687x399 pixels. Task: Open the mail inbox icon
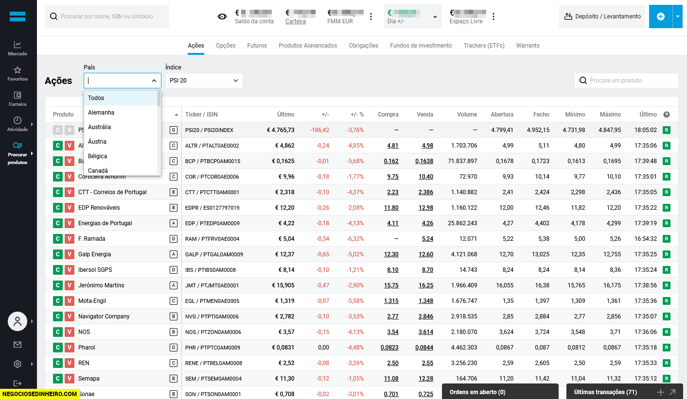point(18,345)
